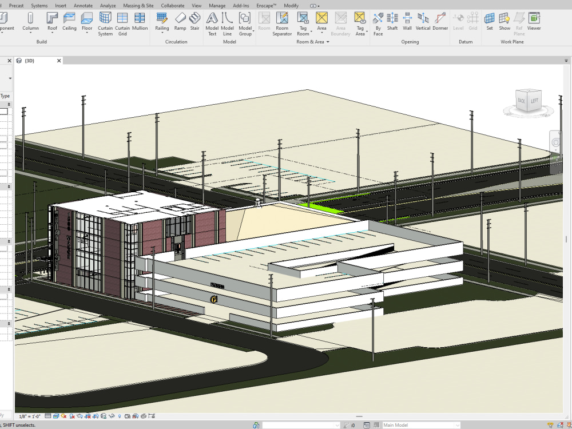This screenshot has height=429, width=572.
Task: Select the Mullion tool
Action: pyautogui.click(x=140, y=23)
